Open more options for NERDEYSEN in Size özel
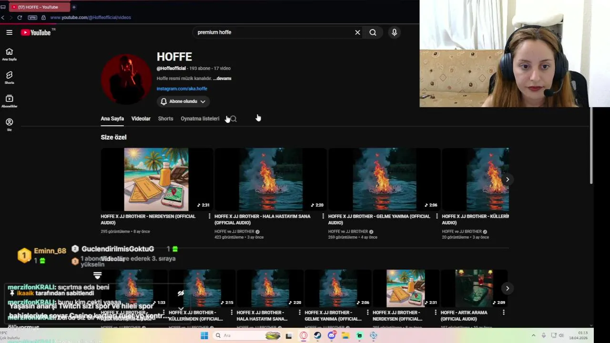Screen dimensions: 610x343 [209, 216]
